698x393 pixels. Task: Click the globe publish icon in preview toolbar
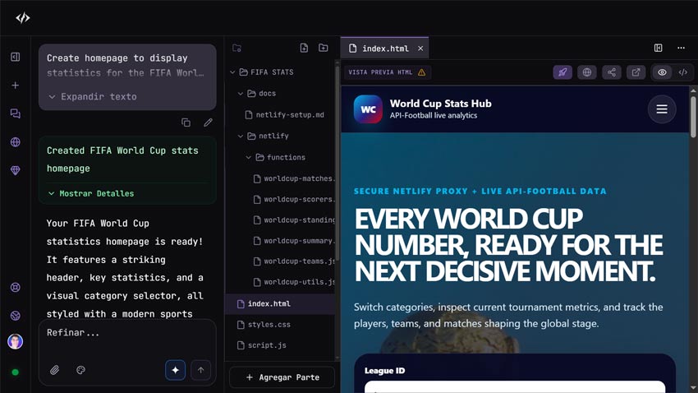(x=587, y=72)
